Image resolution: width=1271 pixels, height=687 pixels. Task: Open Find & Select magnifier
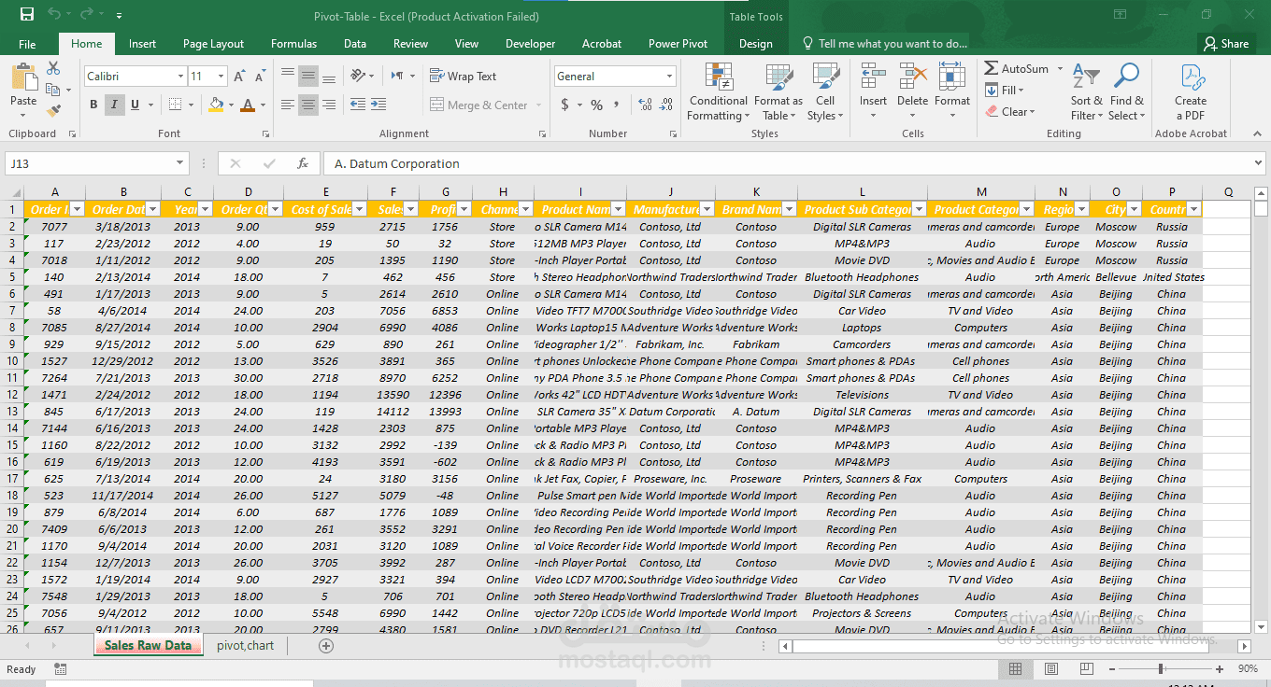[x=1126, y=92]
